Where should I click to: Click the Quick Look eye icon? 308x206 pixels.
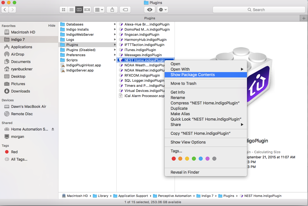150,10
